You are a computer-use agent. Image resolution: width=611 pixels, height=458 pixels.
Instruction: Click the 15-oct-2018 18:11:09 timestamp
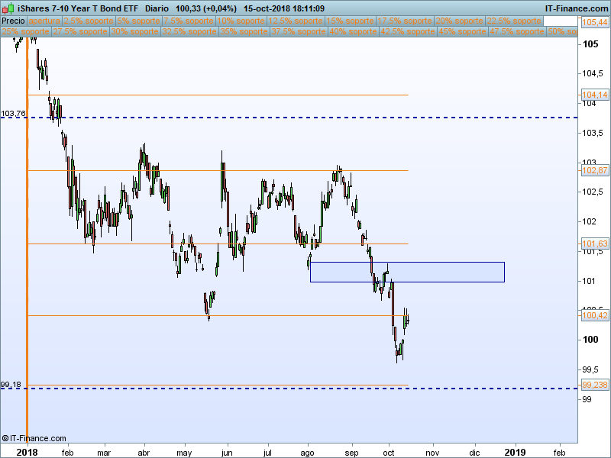[x=284, y=8]
